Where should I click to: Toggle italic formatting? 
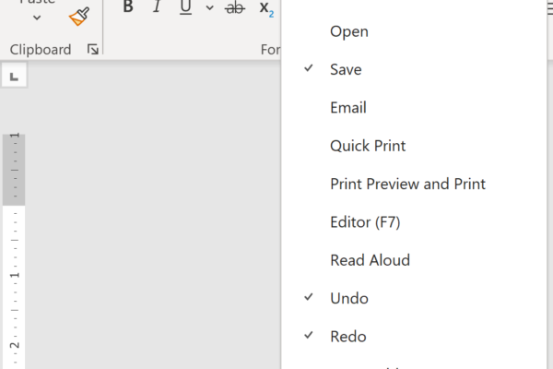point(157,6)
